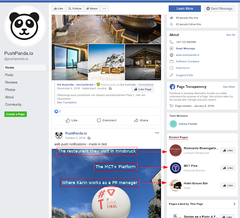Like the MCT Plus related page
Viewport: 240px width, 218px height.
[x=228, y=168]
